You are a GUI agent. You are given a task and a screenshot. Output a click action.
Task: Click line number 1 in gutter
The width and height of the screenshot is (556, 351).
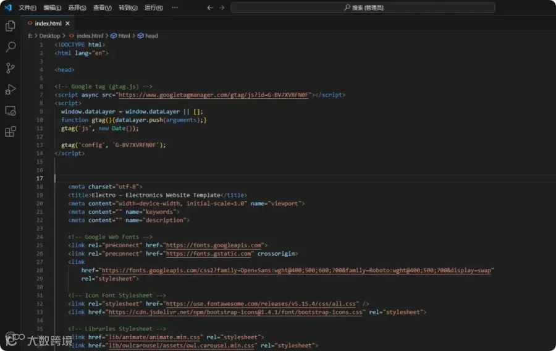41,45
